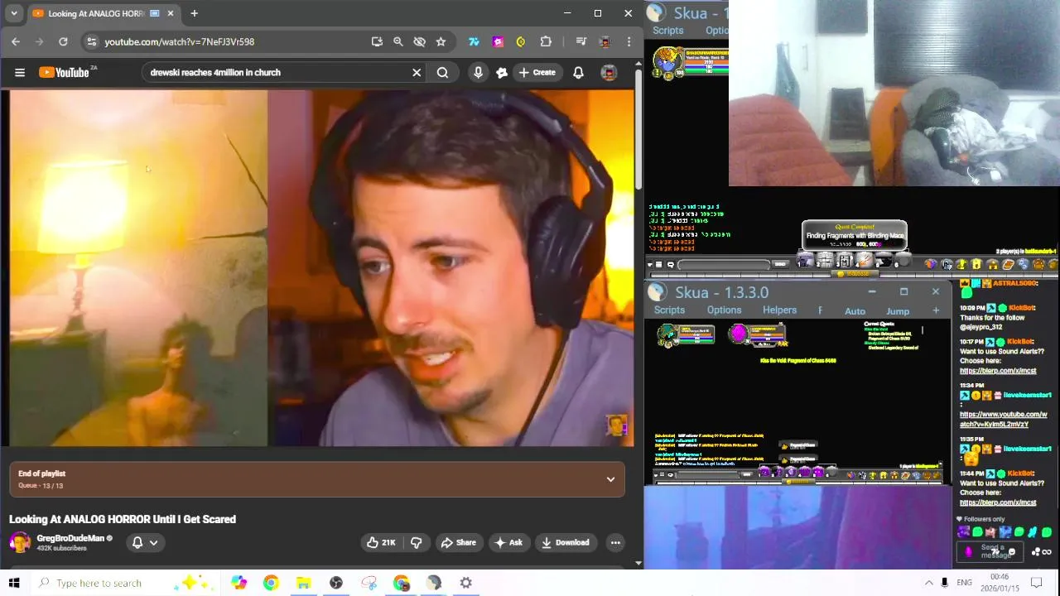Reload the YouTube page
This screenshot has height=596, width=1060.
coord(63,41)
